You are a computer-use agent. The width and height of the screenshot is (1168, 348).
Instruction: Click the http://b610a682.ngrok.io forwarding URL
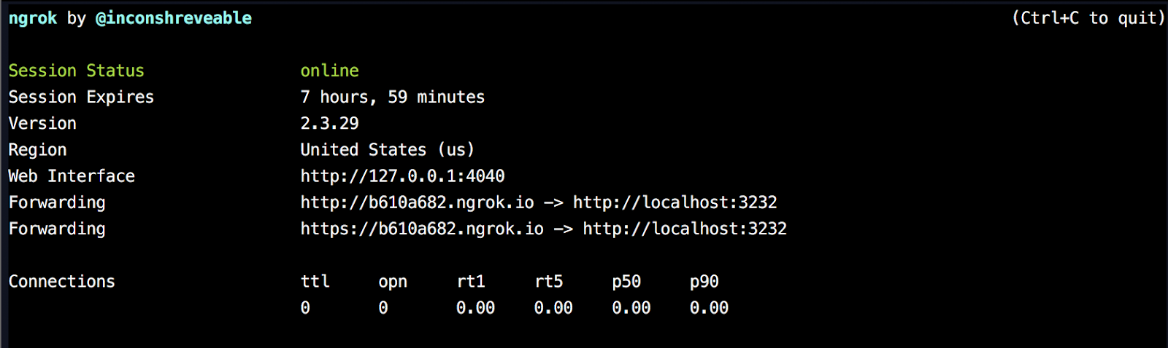[x=418, y=202]
